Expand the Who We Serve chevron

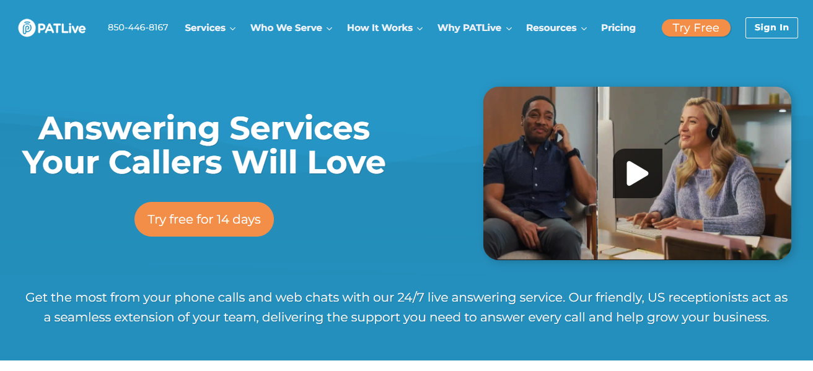[x=329, y=28]
